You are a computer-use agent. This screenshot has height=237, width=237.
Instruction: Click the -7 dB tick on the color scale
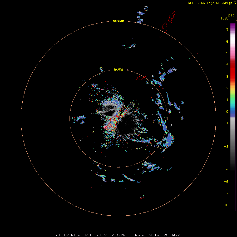(x=226, y=193)
